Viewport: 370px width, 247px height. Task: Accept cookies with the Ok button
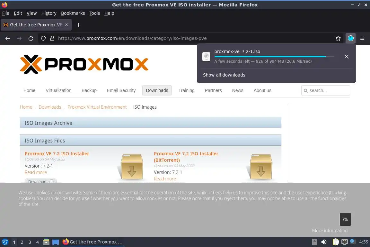(x=346, y=219)
